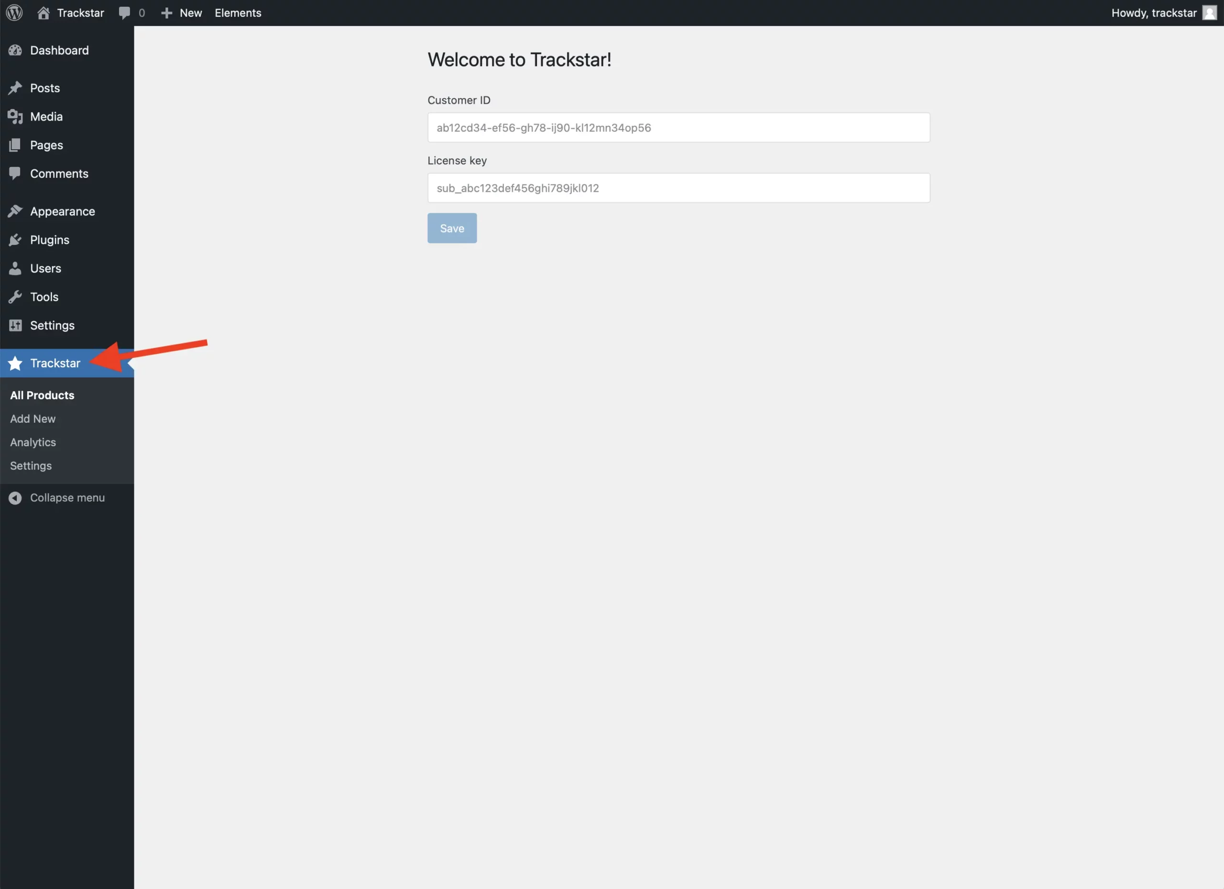Click Add New under Trackstar
1224x889 pixels.
tap(33, 419)
